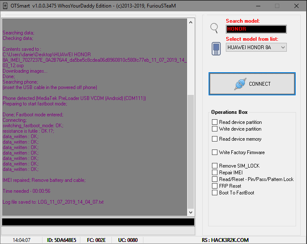Click the log panel scrollbar thumb
307x244 pixels.
pyautogui.click(x=191, y=152)
